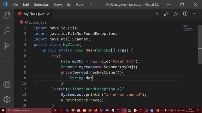Open OBS Studio from taskbar
The width and height of the screenshot is (202, 113).
pos(146,110)
